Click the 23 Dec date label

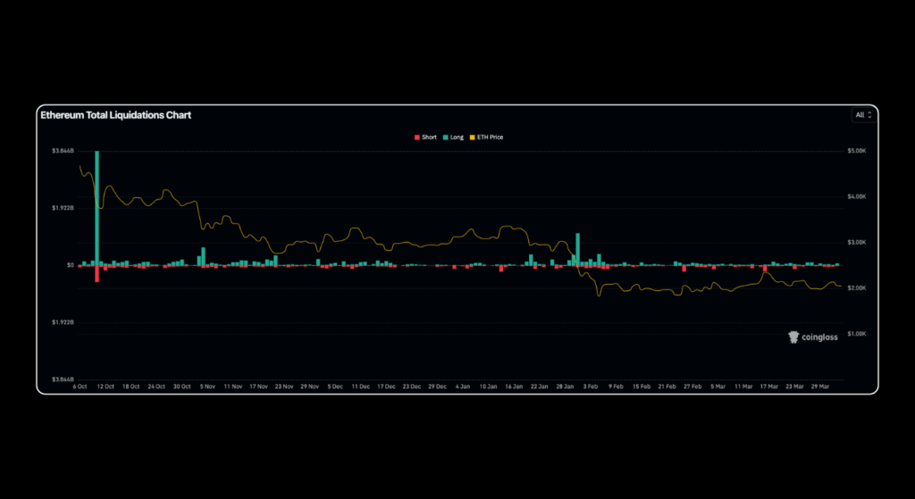[x=412, y=387]
